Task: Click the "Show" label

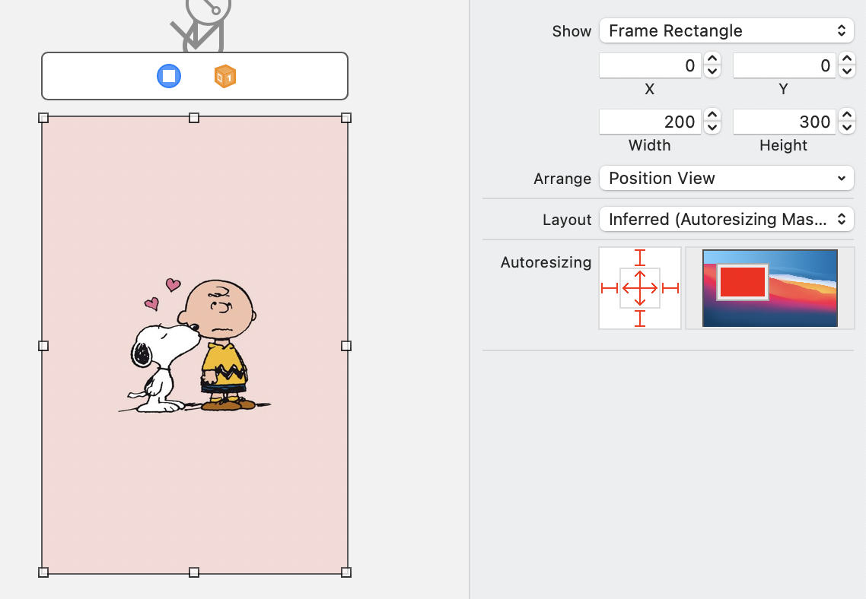Action: [571, 31]
